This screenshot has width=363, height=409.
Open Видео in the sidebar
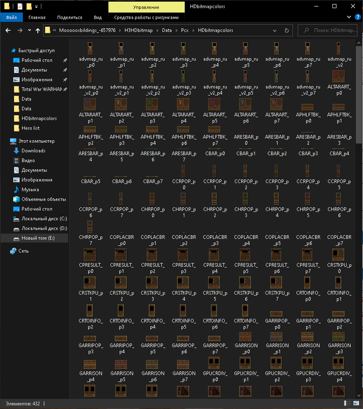click(x=28, y=161)
